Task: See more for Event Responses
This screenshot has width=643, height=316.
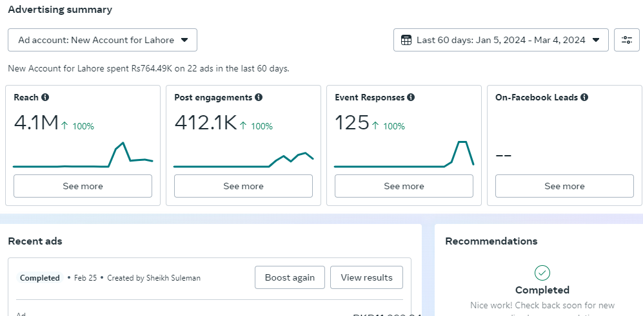Action: click(404, 186)
